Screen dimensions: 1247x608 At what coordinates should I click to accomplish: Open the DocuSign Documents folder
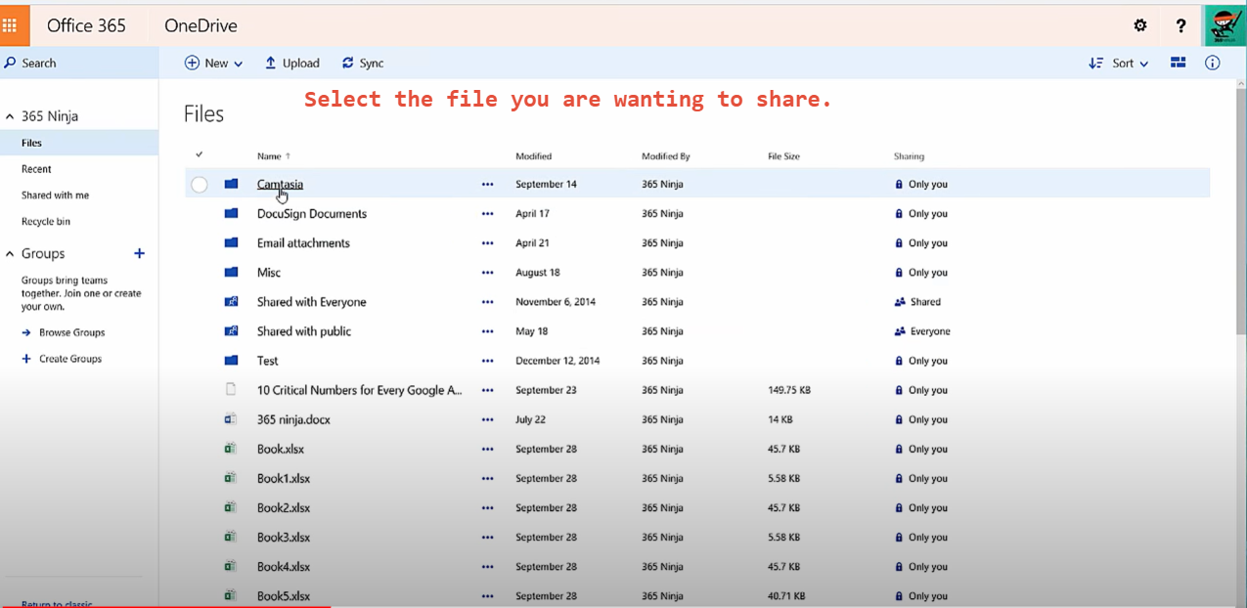[312, 213]
